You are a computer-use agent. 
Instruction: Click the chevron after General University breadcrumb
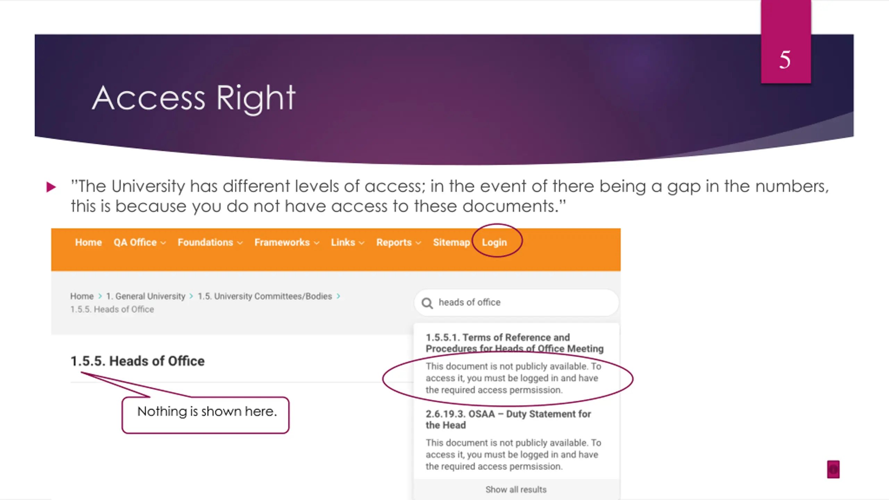[x=191, y=296]
